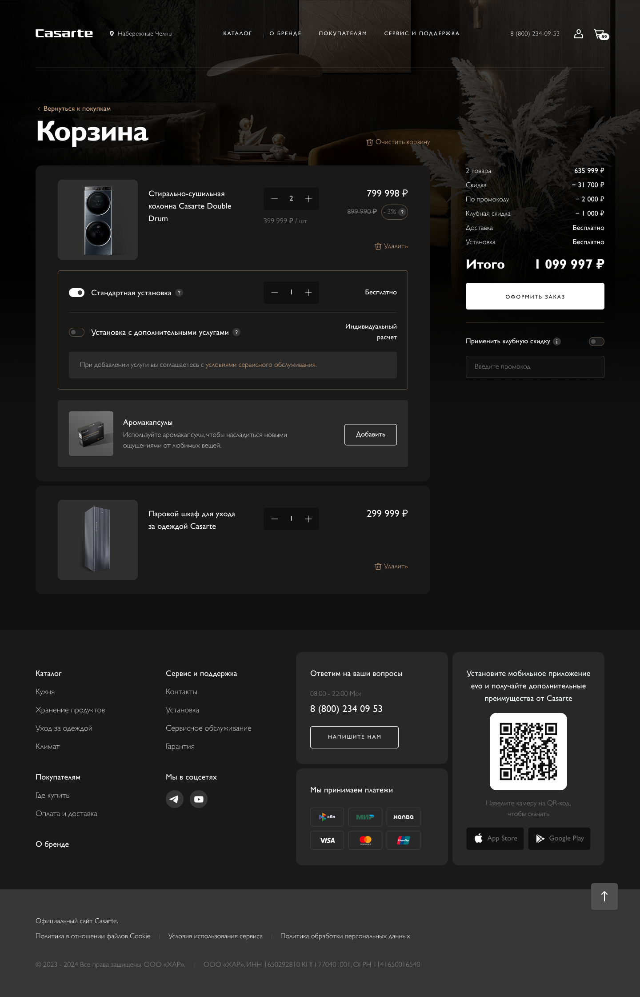The width and height of the screenshot is (640, 997).
Task: Open the О бренде menu
Action: tap(285, 33)
